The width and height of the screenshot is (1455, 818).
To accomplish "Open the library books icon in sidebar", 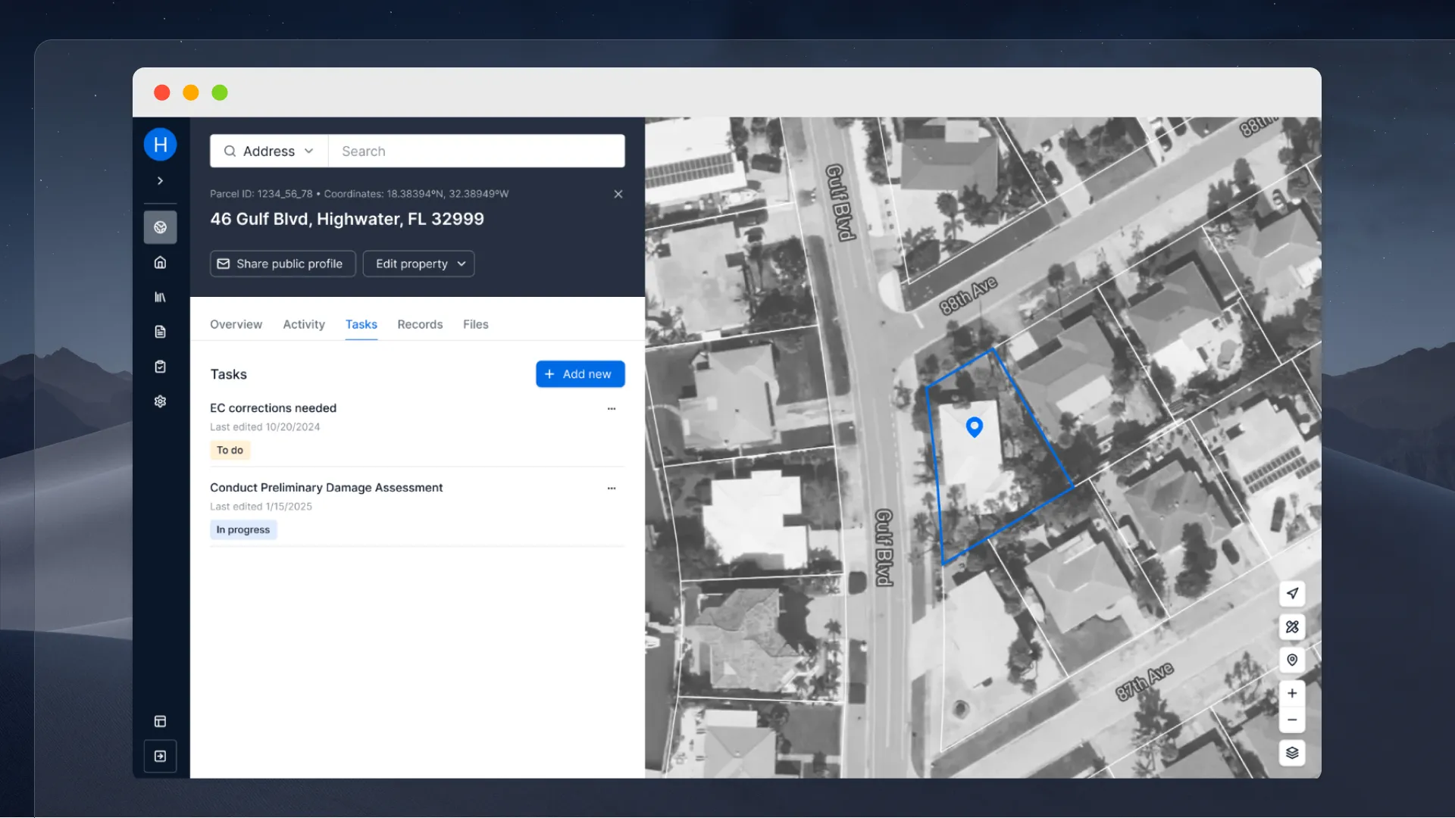I will tap(160, 297).
